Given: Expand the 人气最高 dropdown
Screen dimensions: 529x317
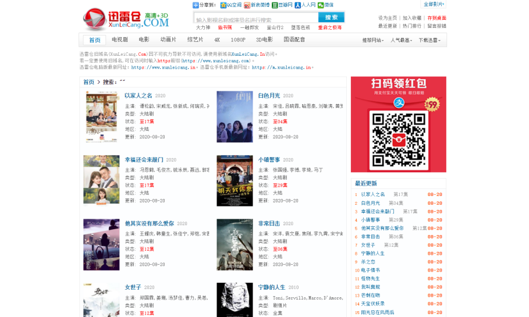Looking at the screenshot, I should tap(401, 40).
